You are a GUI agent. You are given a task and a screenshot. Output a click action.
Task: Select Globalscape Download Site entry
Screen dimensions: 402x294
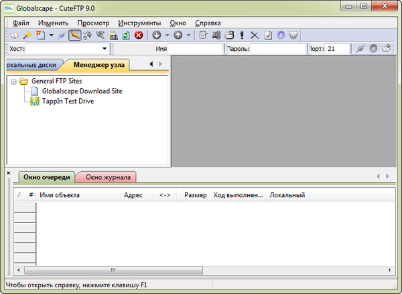pos(82,92)
